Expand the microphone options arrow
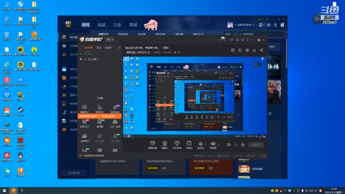Viewport: 345px width, 194px height. [206, 144]
